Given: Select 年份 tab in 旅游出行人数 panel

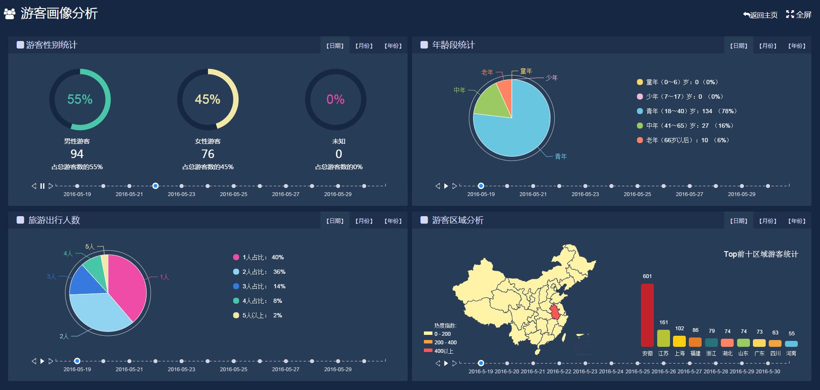Looking at the screenshot, I should click(393, 221).
